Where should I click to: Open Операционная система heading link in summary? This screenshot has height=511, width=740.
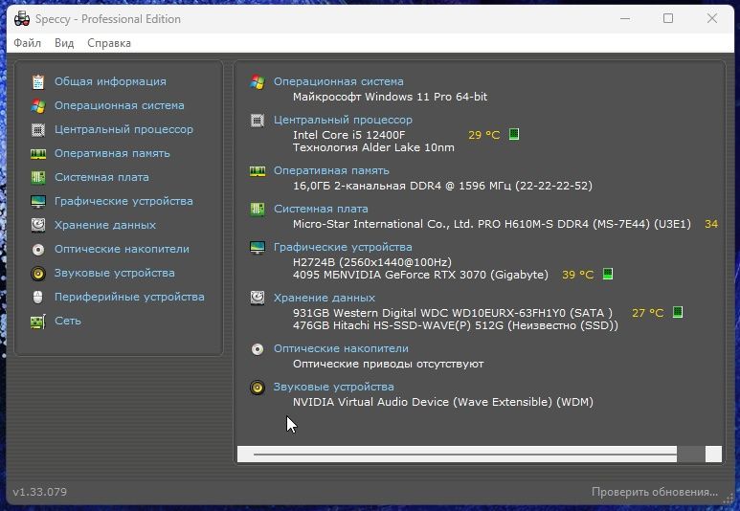click(x=339, y=81)
